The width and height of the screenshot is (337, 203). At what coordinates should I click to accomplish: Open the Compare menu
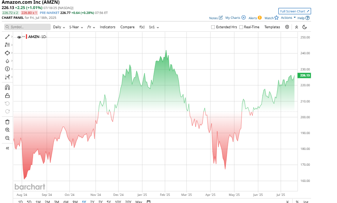(127, 27)
